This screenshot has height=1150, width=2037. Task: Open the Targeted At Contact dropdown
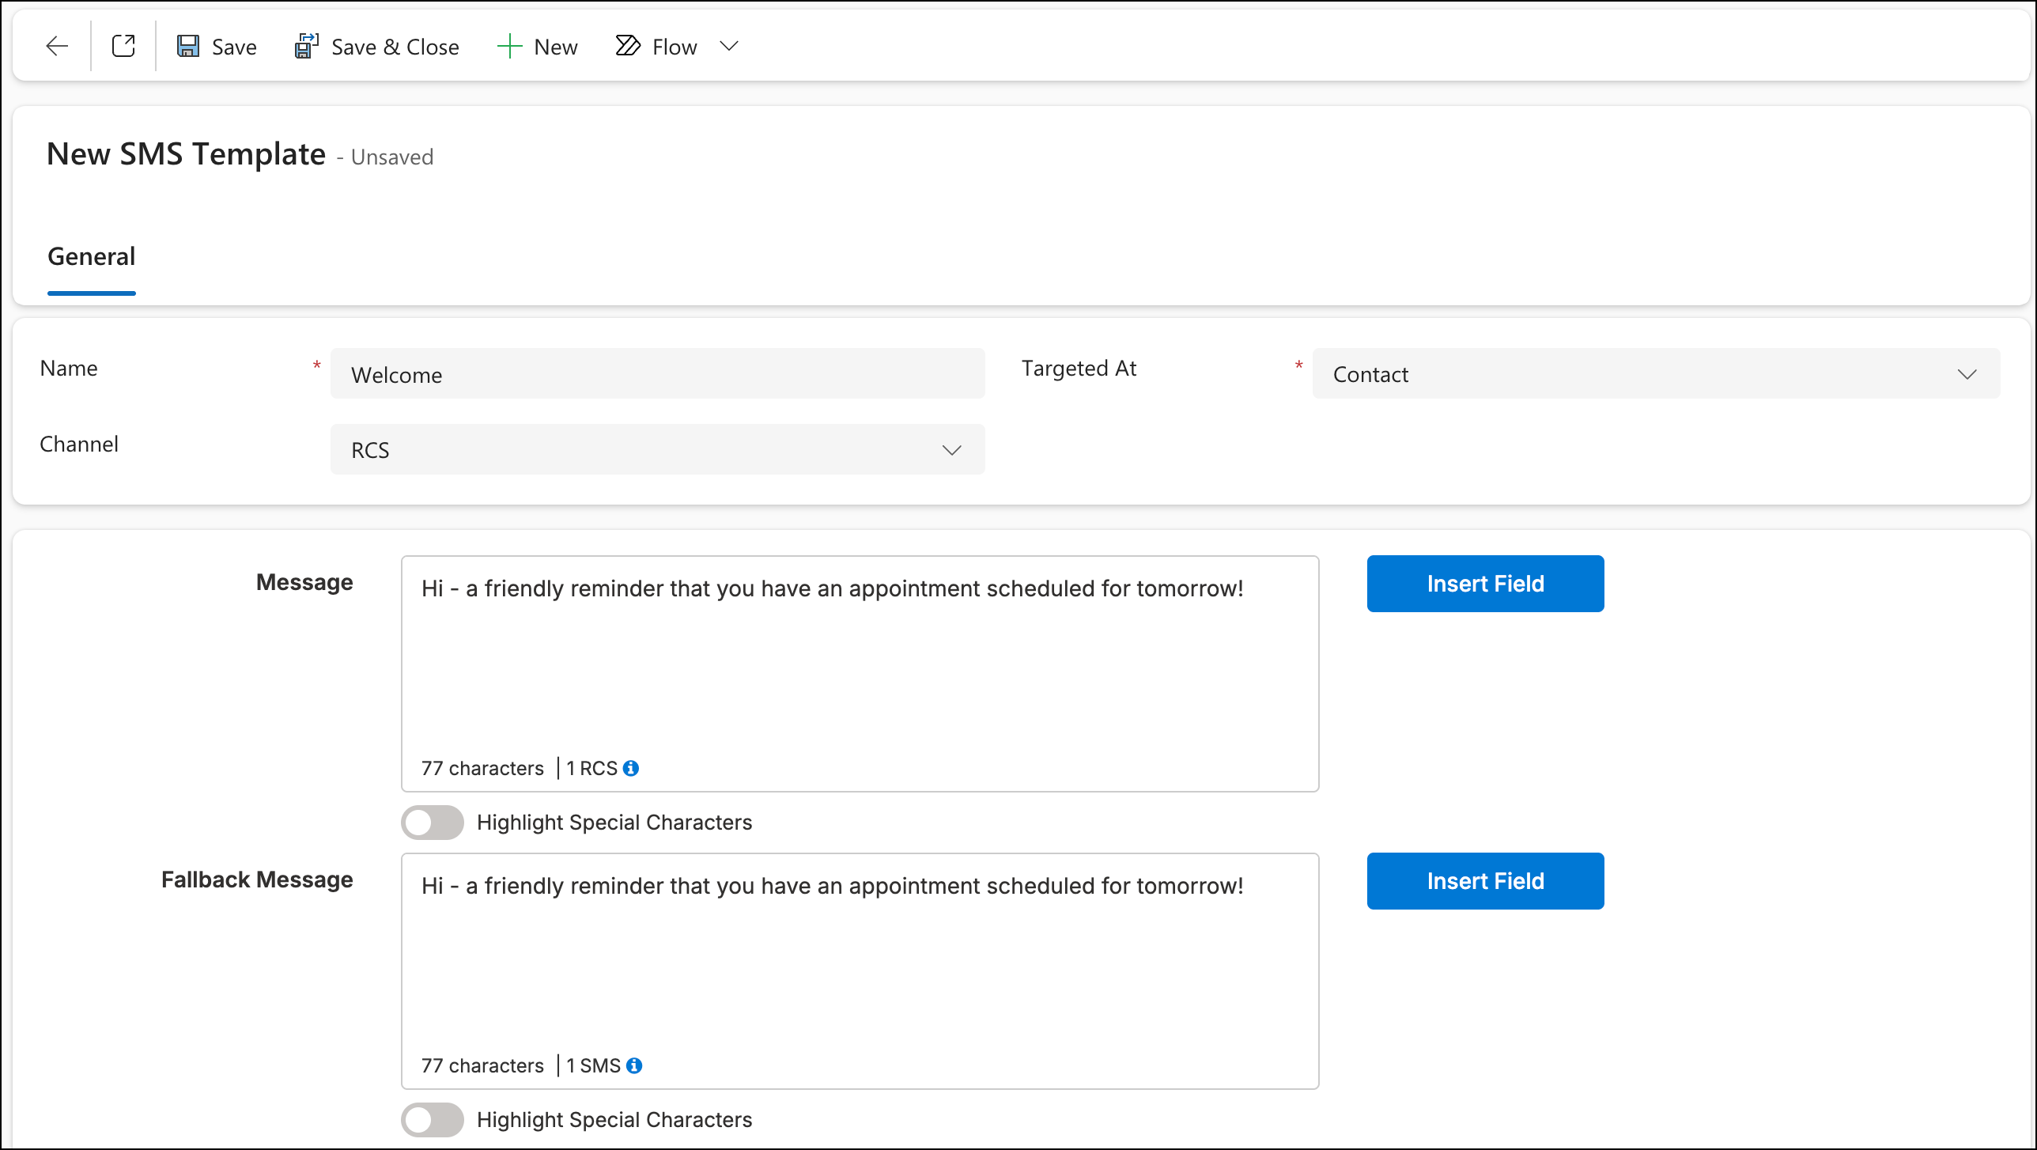point(1656,374)
